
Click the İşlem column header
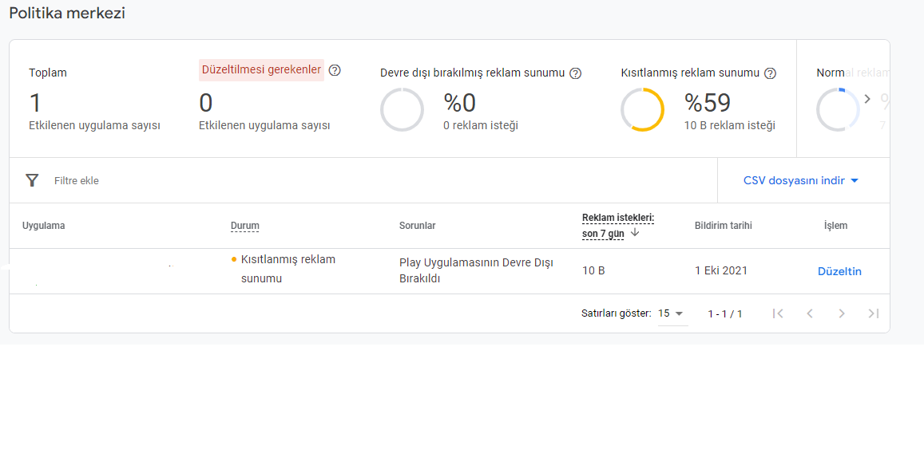tap(835, 226)
